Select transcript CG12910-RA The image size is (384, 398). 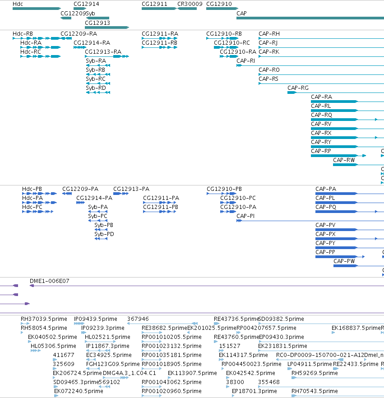229,56
